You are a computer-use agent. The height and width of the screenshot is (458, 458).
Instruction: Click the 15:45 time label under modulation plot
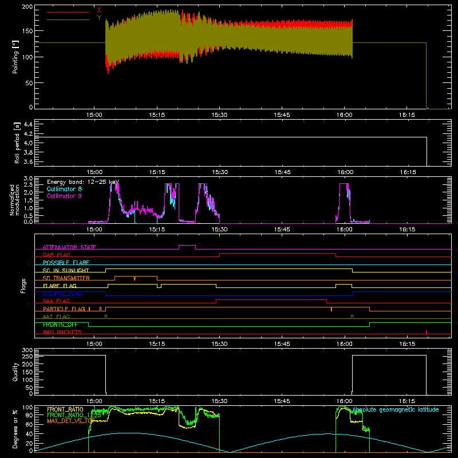coord(282,230)
